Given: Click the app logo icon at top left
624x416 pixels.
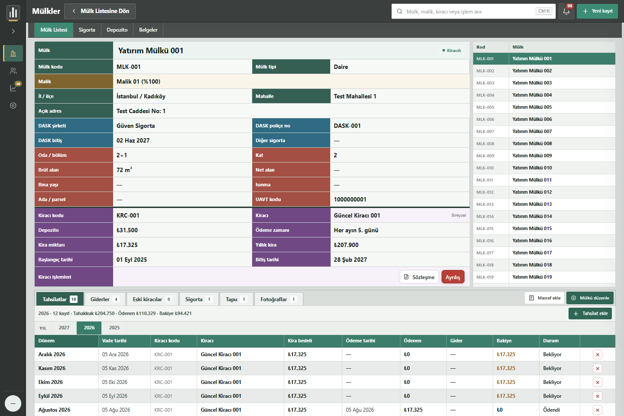Looking at the screenshot, I should click(13, 13).
